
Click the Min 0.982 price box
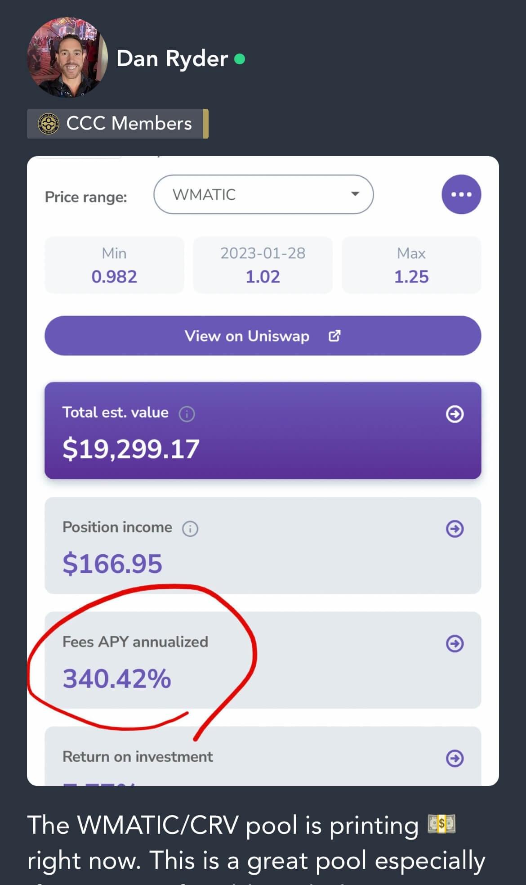pos(114,265)
